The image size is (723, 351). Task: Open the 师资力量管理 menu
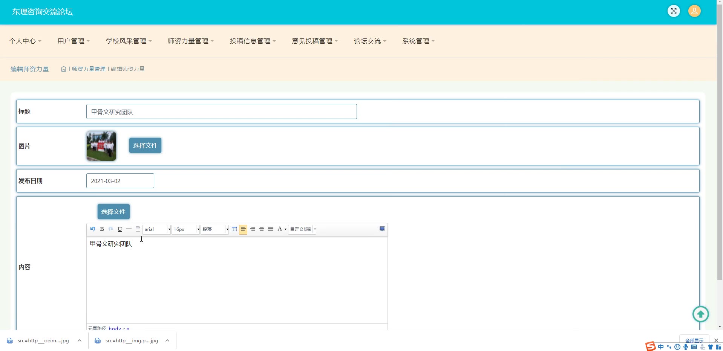(191, 41)
